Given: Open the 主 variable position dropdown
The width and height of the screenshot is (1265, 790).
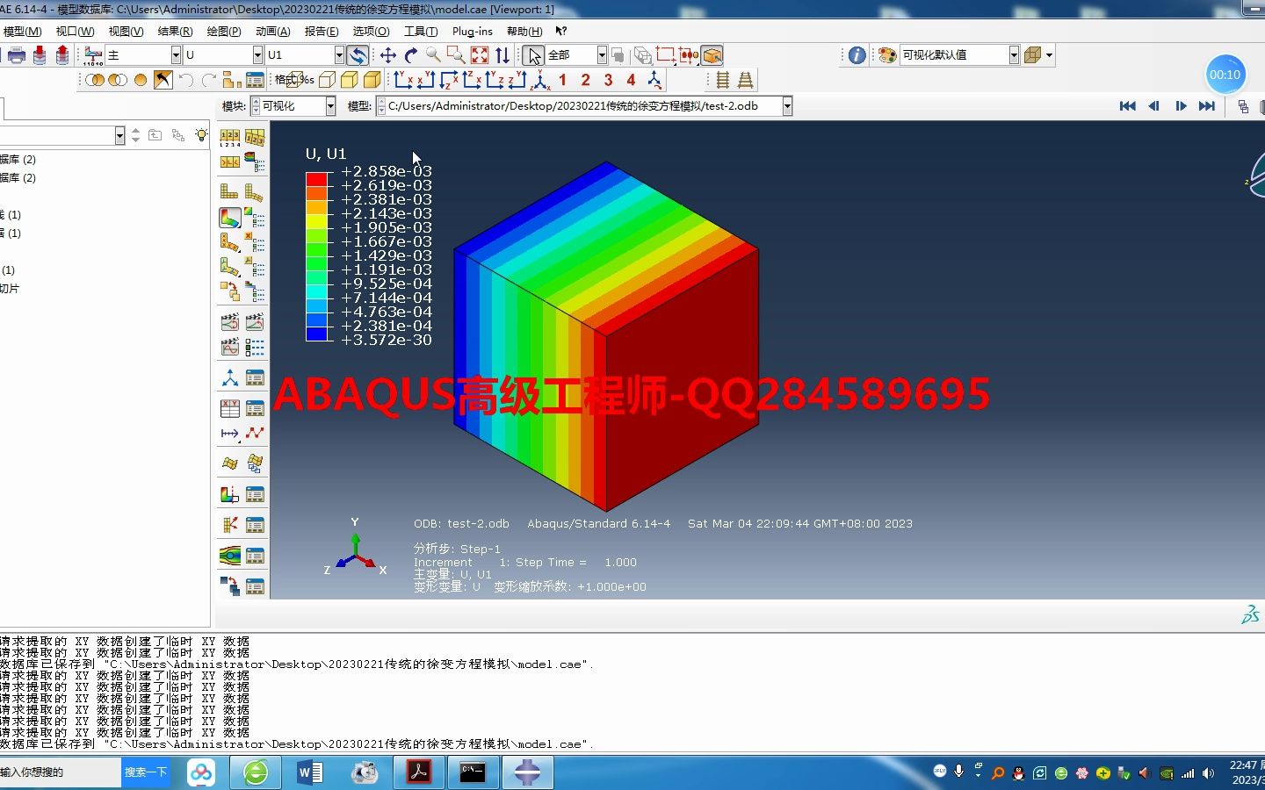Looking at the screenshot, I should click(176, 55).
